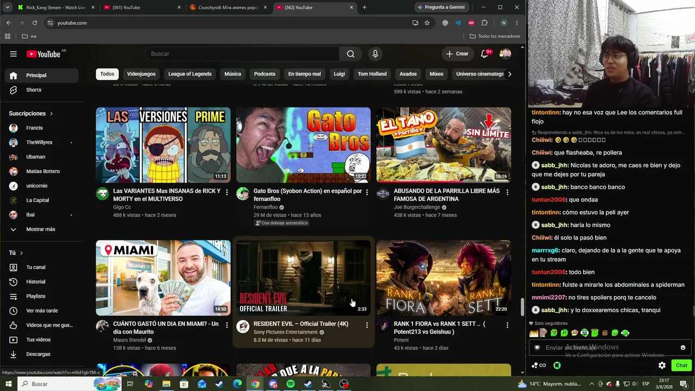Open the Sony Pictures Entertainment channel avatar
695x391 pixels.
(x=243, y=326)
